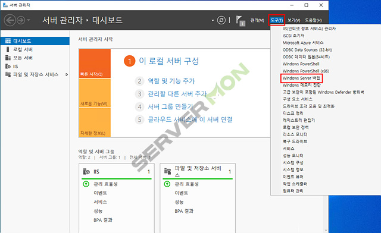Open IIS(인터넷 정보 서비스) 관리자 from tools menu
The width and height of the screenshot is (381, 233).
coord(309,29)
